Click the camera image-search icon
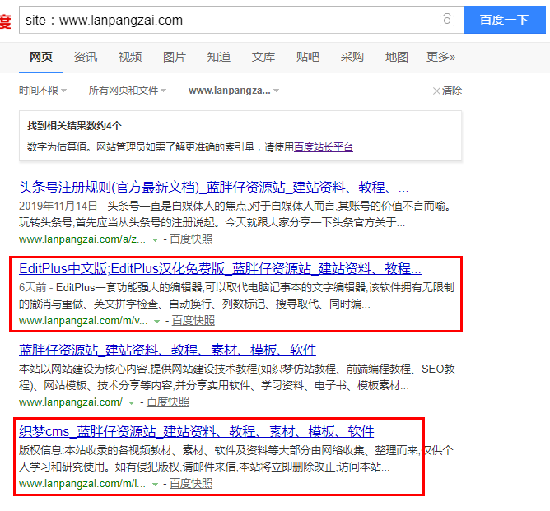 (x=446, y=20)
